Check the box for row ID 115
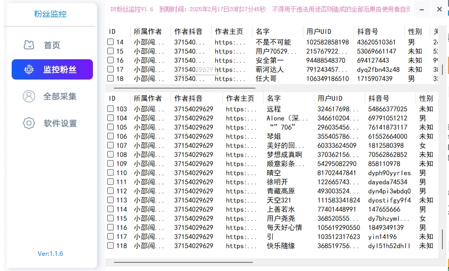Viewport: 449px width, 271px height. coord(111,218)
